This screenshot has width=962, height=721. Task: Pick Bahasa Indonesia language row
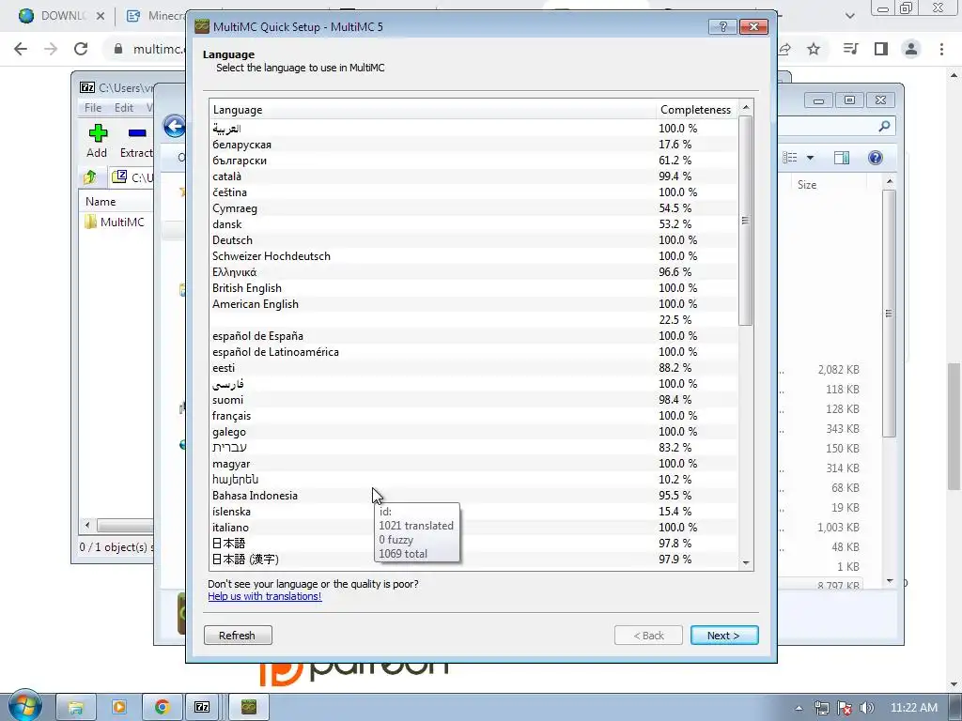[473, 495]
